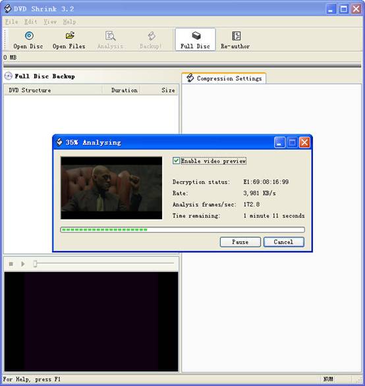Click the DVD Shrink title bar icon

pyautogui.click(x=8, y=9)
